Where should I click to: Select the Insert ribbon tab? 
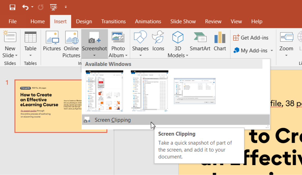[x=60, y=21]
